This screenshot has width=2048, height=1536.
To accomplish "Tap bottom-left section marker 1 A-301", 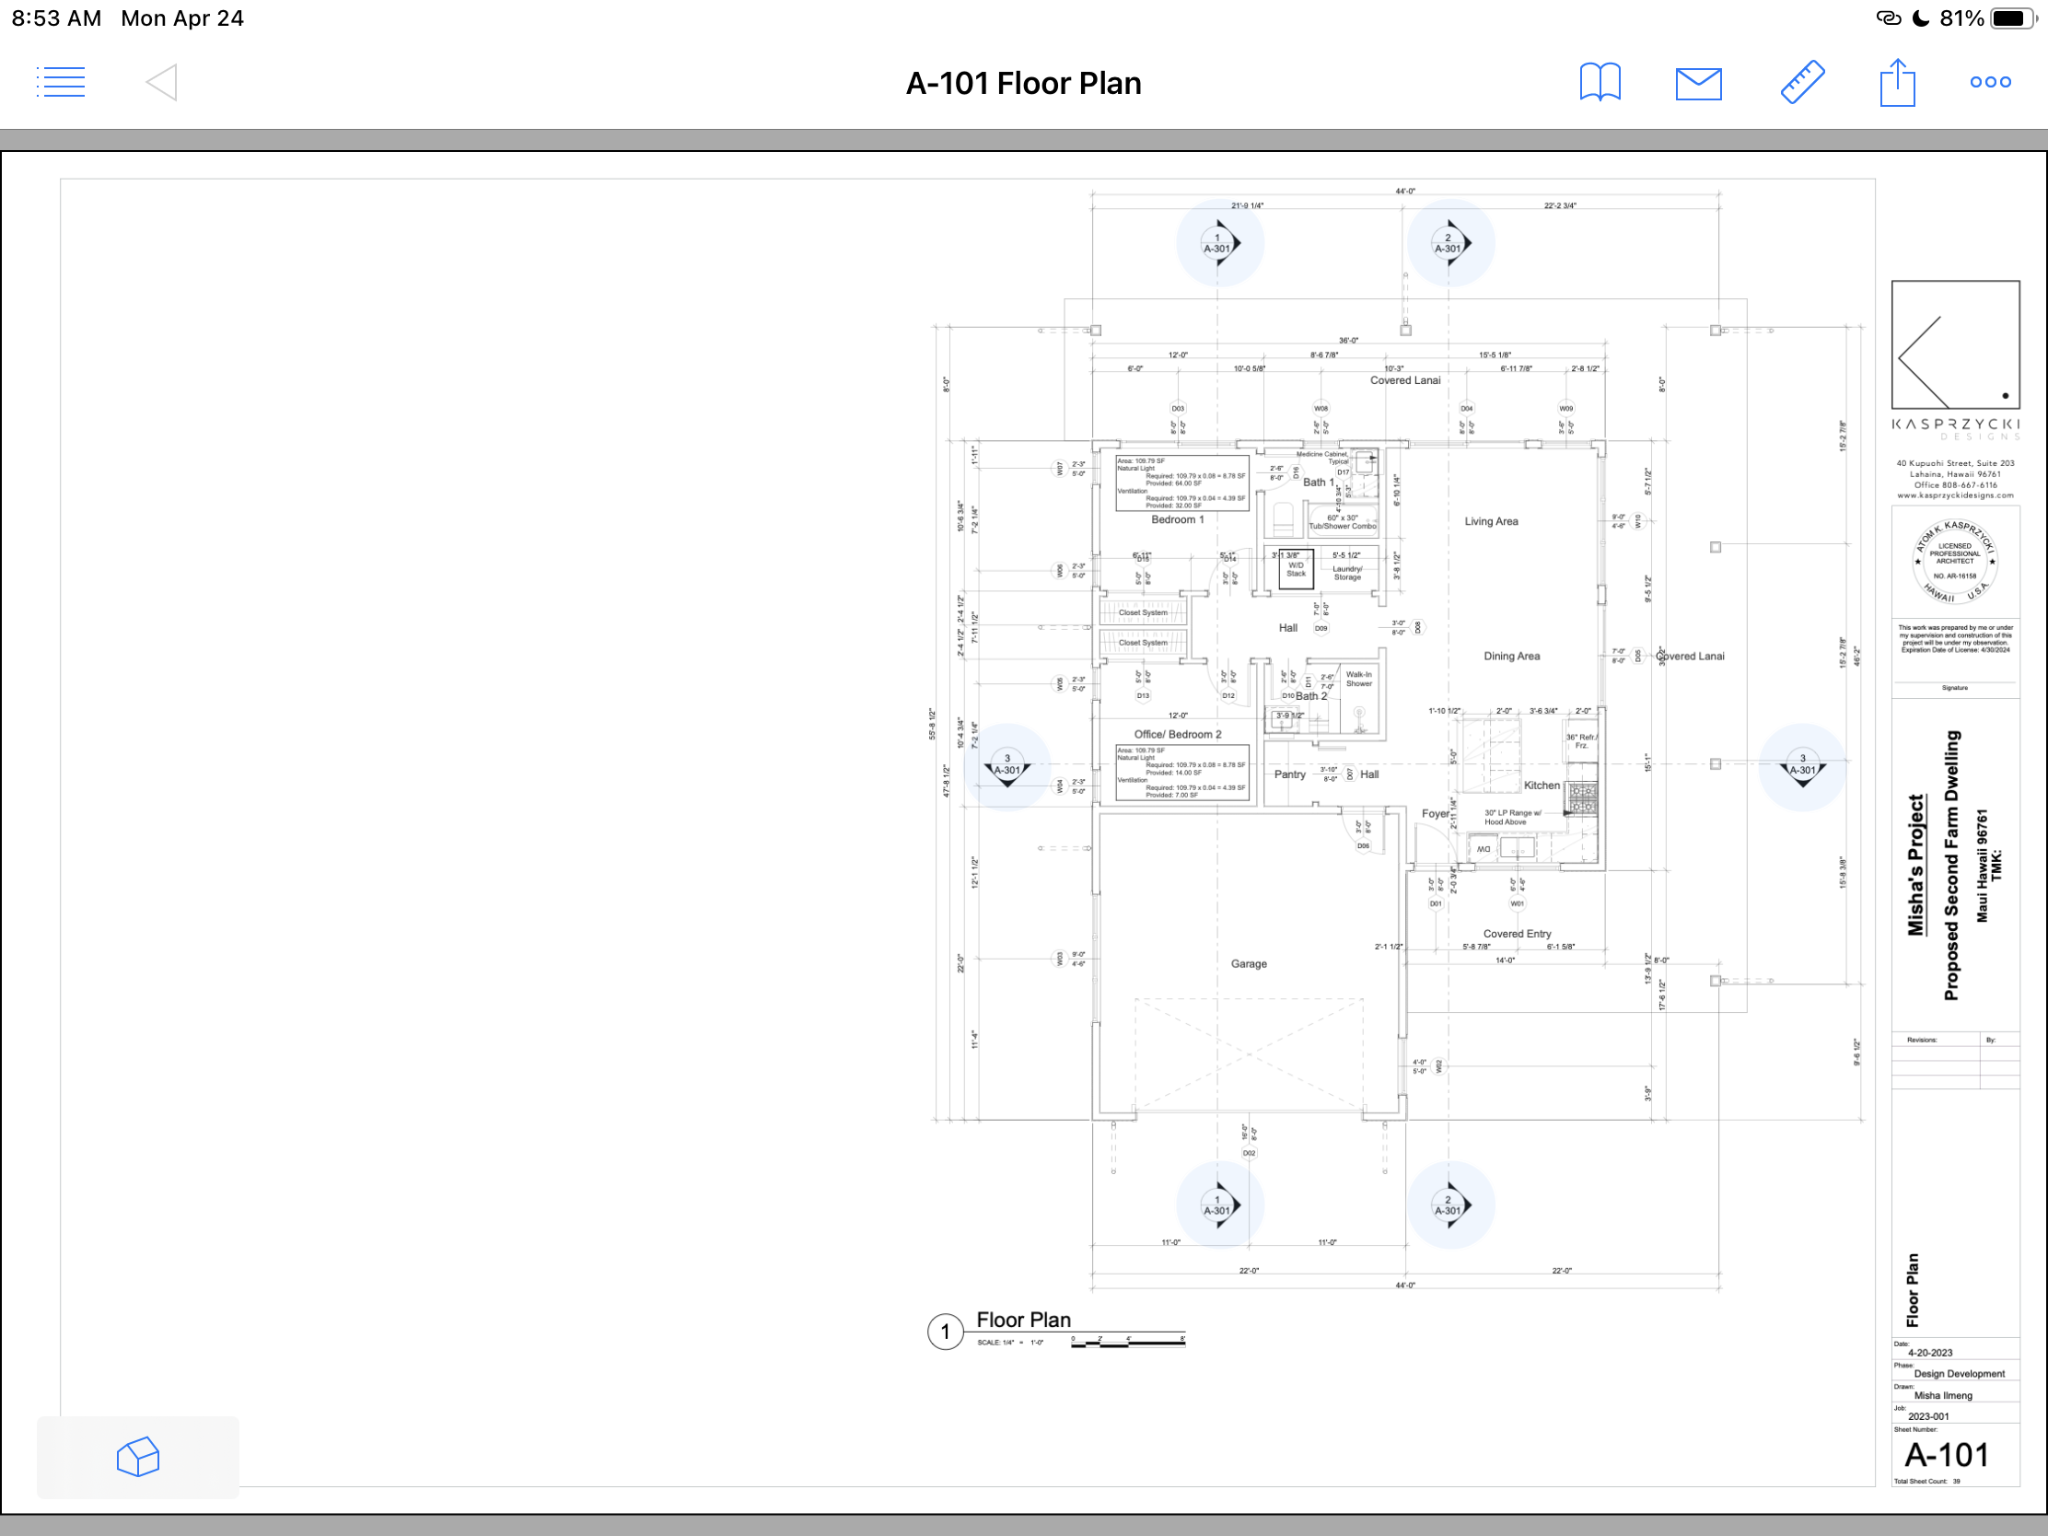I will pyautogui.click(x=1219, y=1205).
